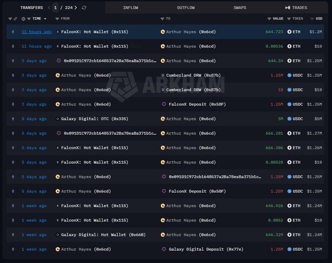
Task: Click total pages number 224
Action: (x=69, y=8)
